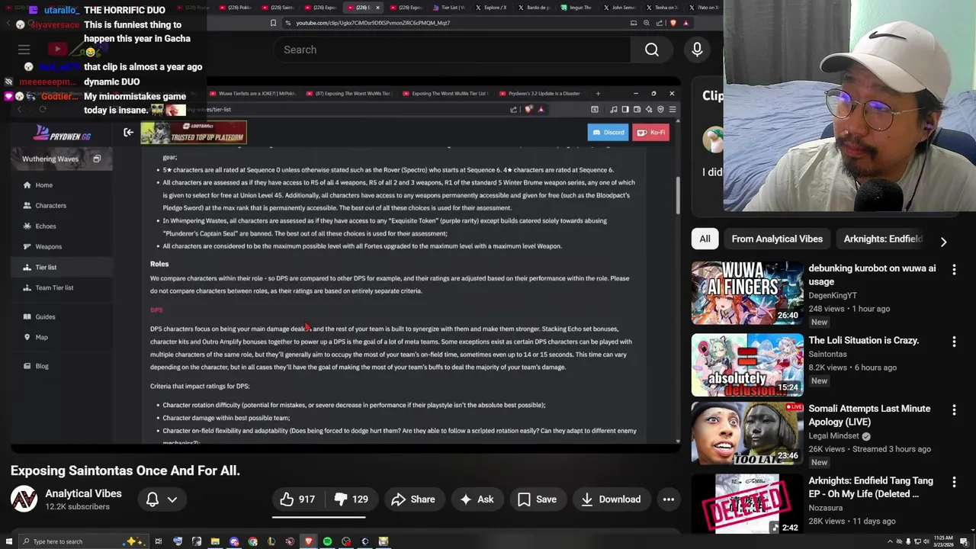Open more actions ellipsis under the video

(x=668, y=499)
